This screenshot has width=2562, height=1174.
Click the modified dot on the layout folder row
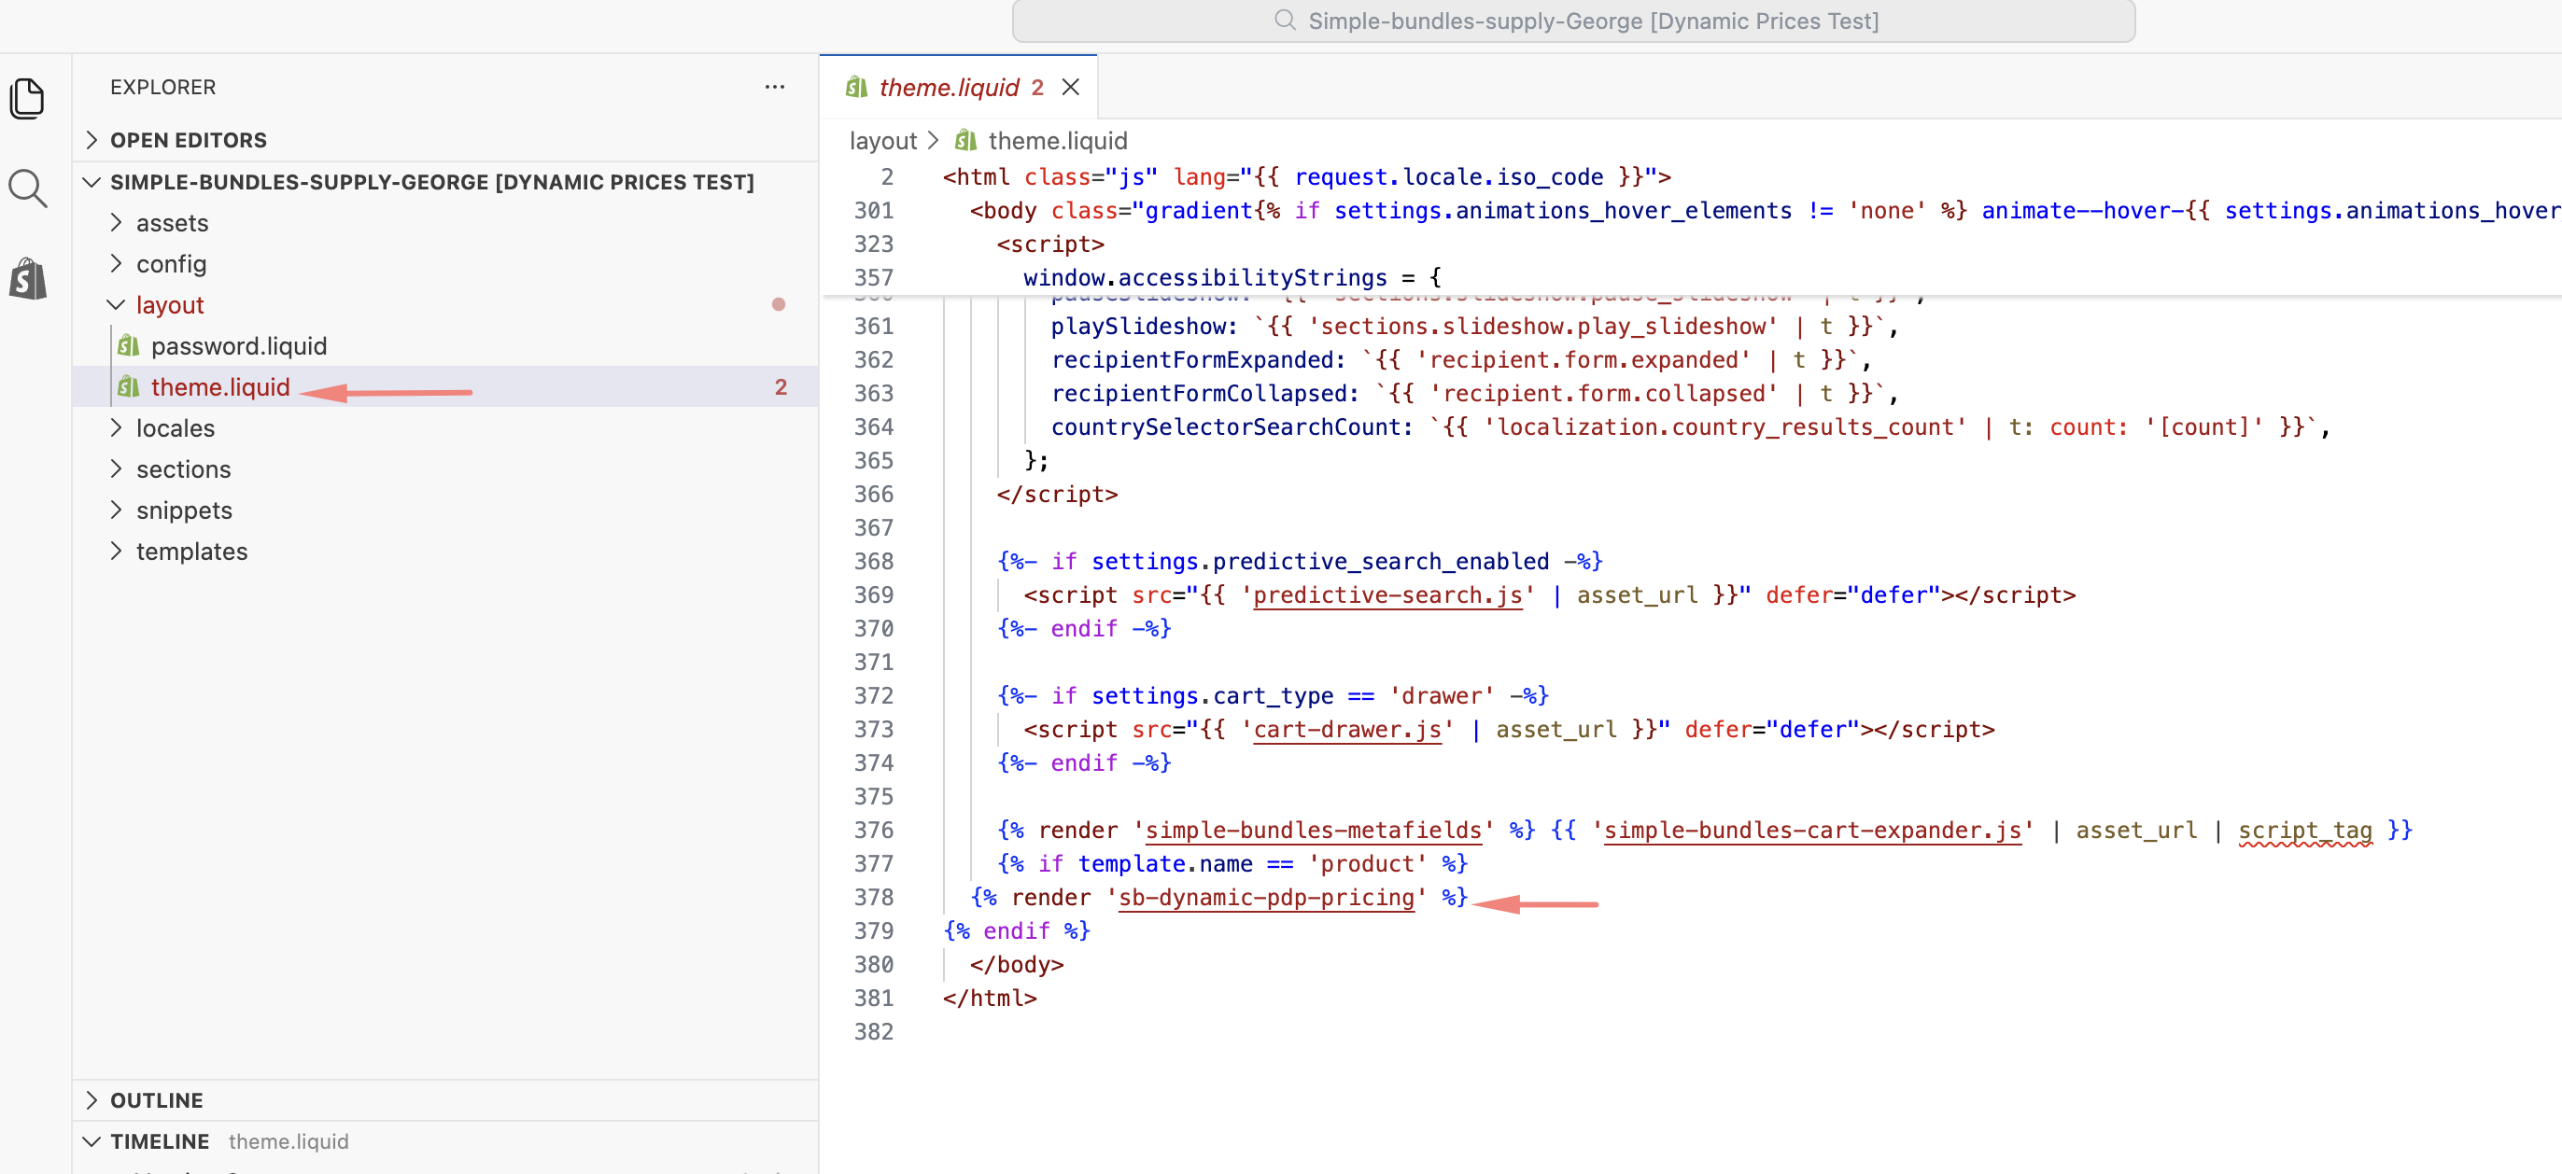pos(779,305)
